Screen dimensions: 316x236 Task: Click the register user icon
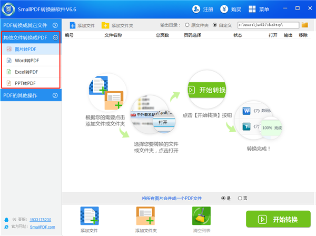click(196, 9)
